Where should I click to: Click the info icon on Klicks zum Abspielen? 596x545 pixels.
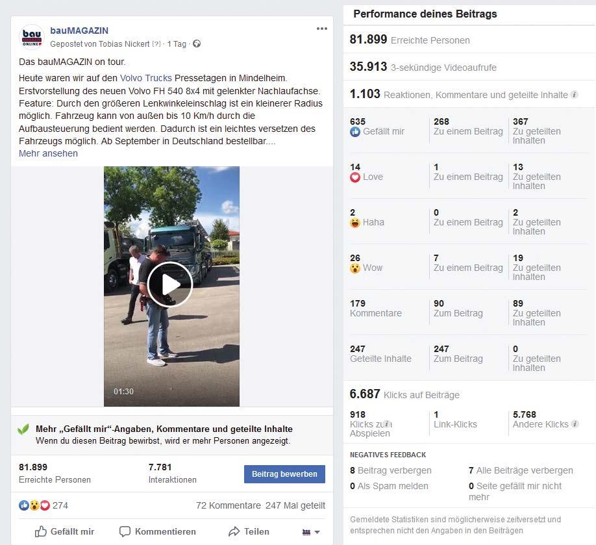click(x=387, y=424)
